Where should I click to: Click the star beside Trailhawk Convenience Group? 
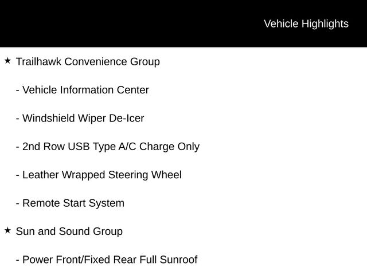coord(7,60)
